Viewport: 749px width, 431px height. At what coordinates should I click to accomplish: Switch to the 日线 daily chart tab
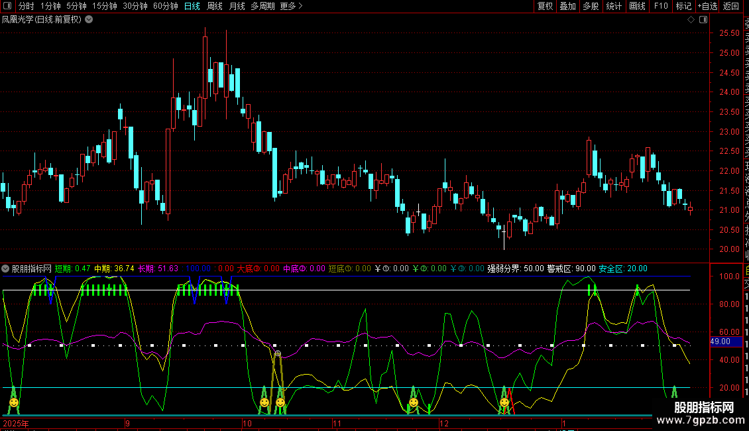pos(192,7)
